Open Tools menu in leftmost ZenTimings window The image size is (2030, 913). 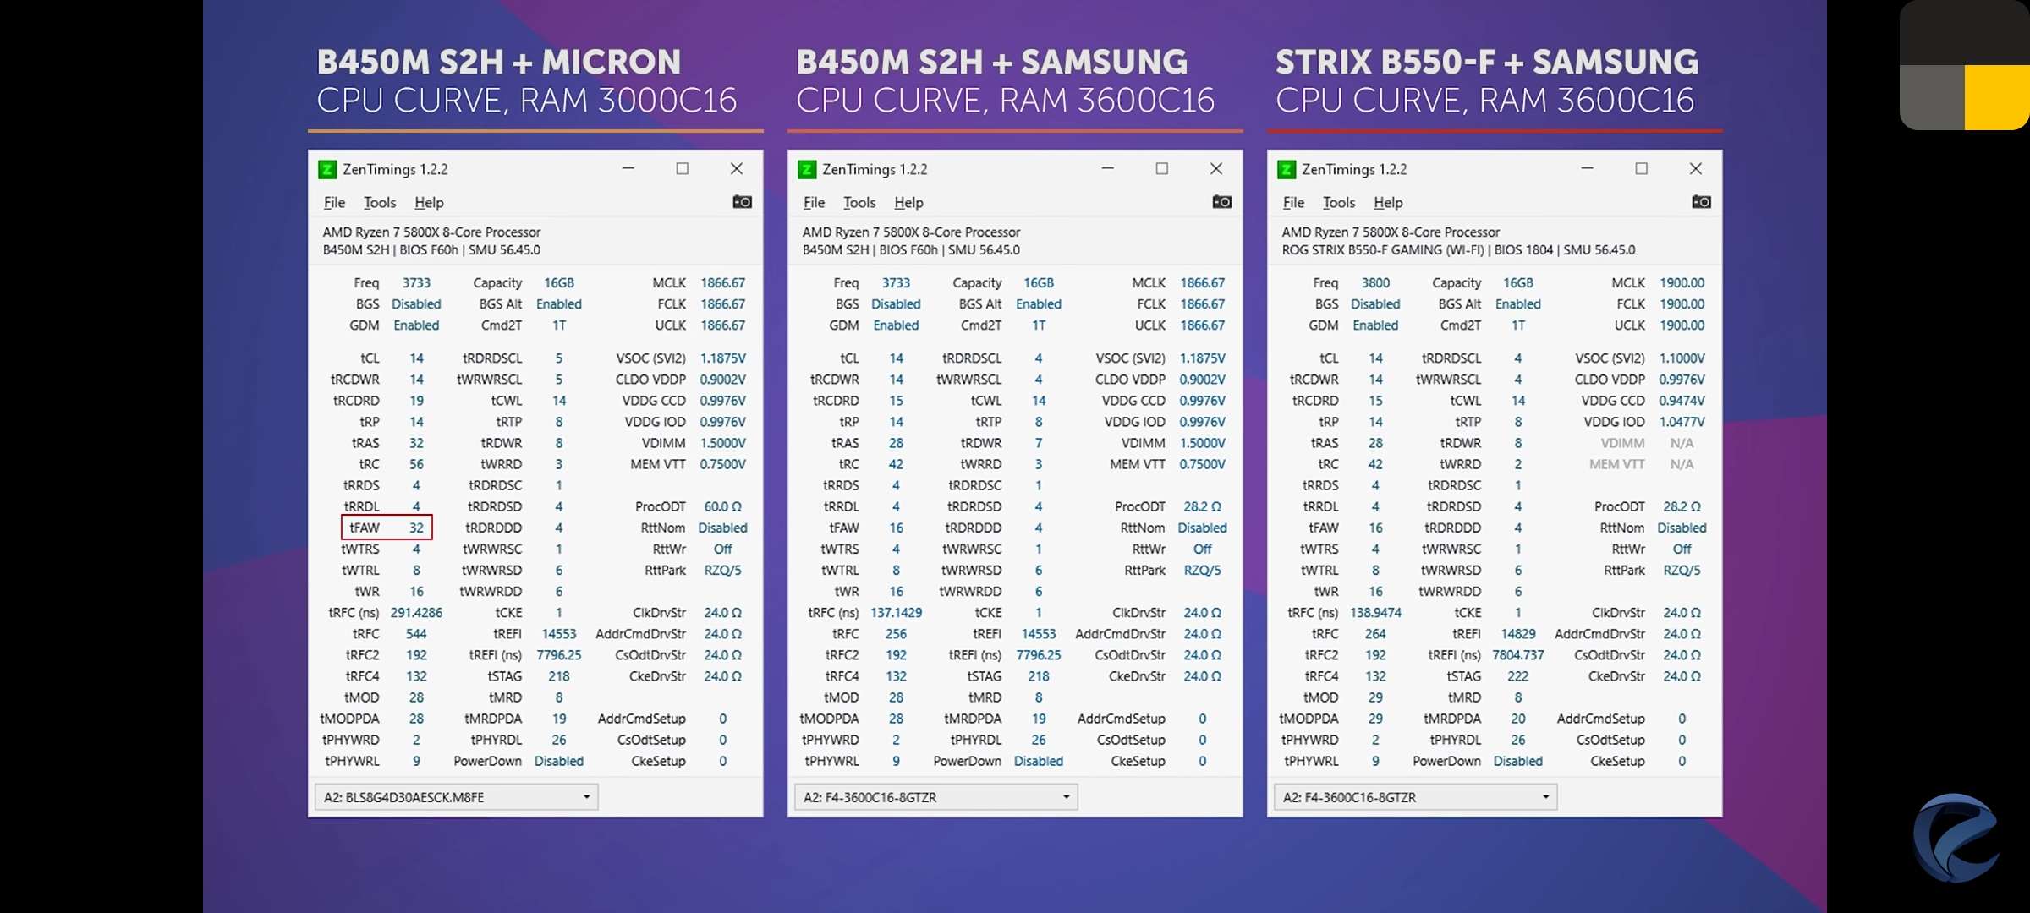(379, 203)
